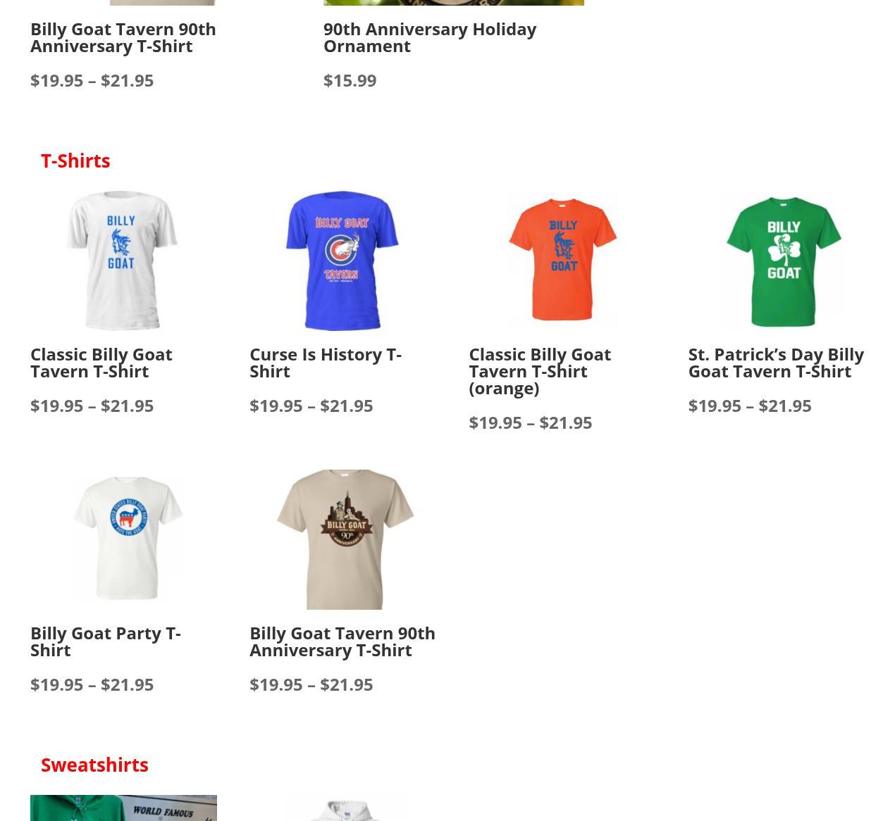Screen dimensions: 895x821
Task: Click the Classic Billy Goat Tavern T-Shirt title
Action: 101,363
